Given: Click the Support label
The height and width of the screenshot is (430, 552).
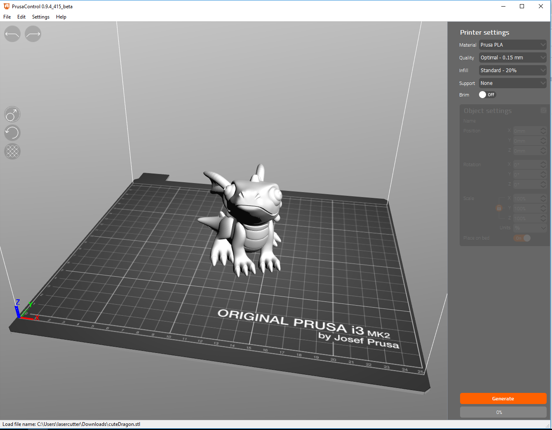Looking at the screenshot, I should click(x=467, y=83).
